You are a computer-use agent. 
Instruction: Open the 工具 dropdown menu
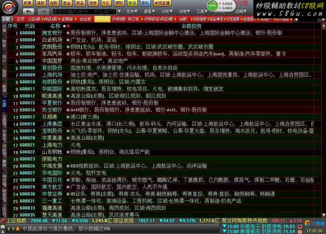tap(202, 11)
